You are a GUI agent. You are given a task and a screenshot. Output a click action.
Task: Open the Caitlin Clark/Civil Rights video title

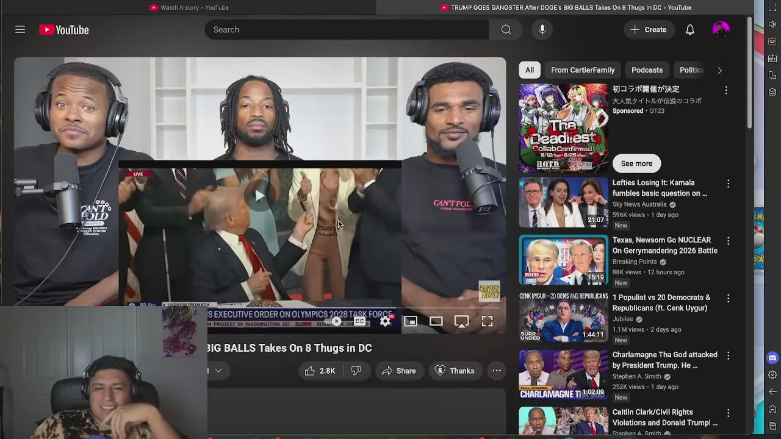664,417
